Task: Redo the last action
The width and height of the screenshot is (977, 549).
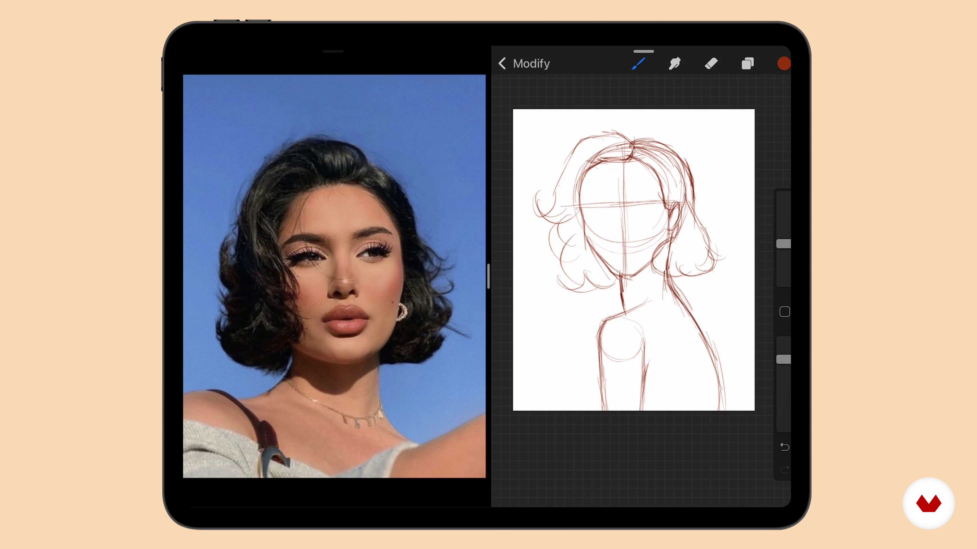Action: (784, 469)
